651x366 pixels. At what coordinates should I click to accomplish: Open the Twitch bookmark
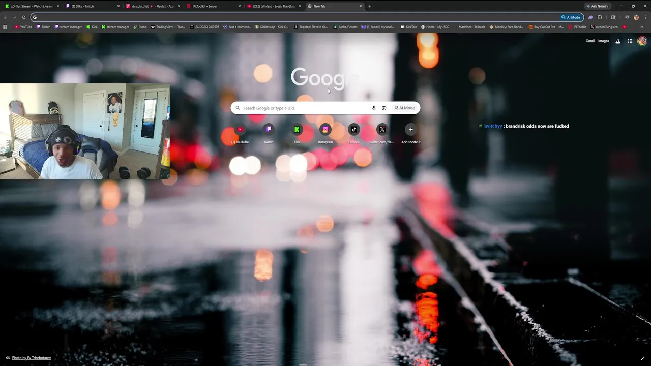(x=43, y=27)
